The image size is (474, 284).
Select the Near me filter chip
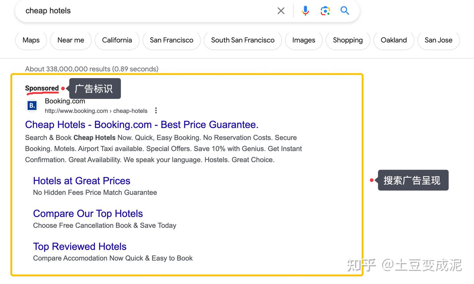71,40
